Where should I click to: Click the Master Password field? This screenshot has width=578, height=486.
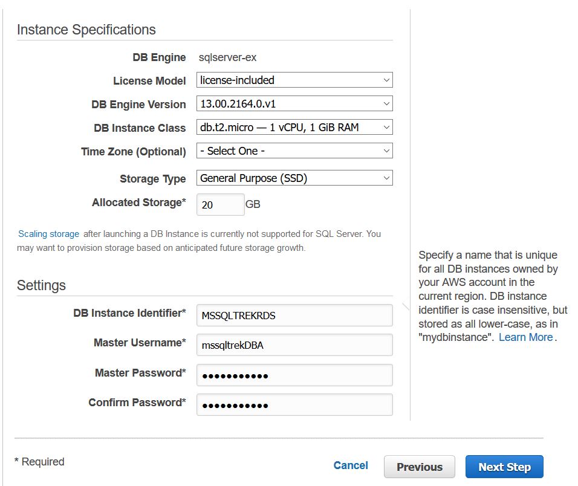(294, 375)
